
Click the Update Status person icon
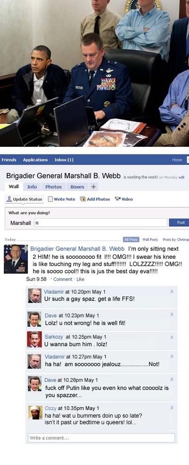9,199
